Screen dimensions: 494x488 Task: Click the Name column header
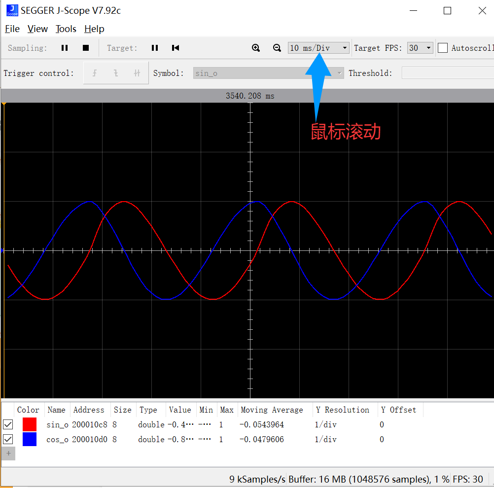[x=57, y=410]
